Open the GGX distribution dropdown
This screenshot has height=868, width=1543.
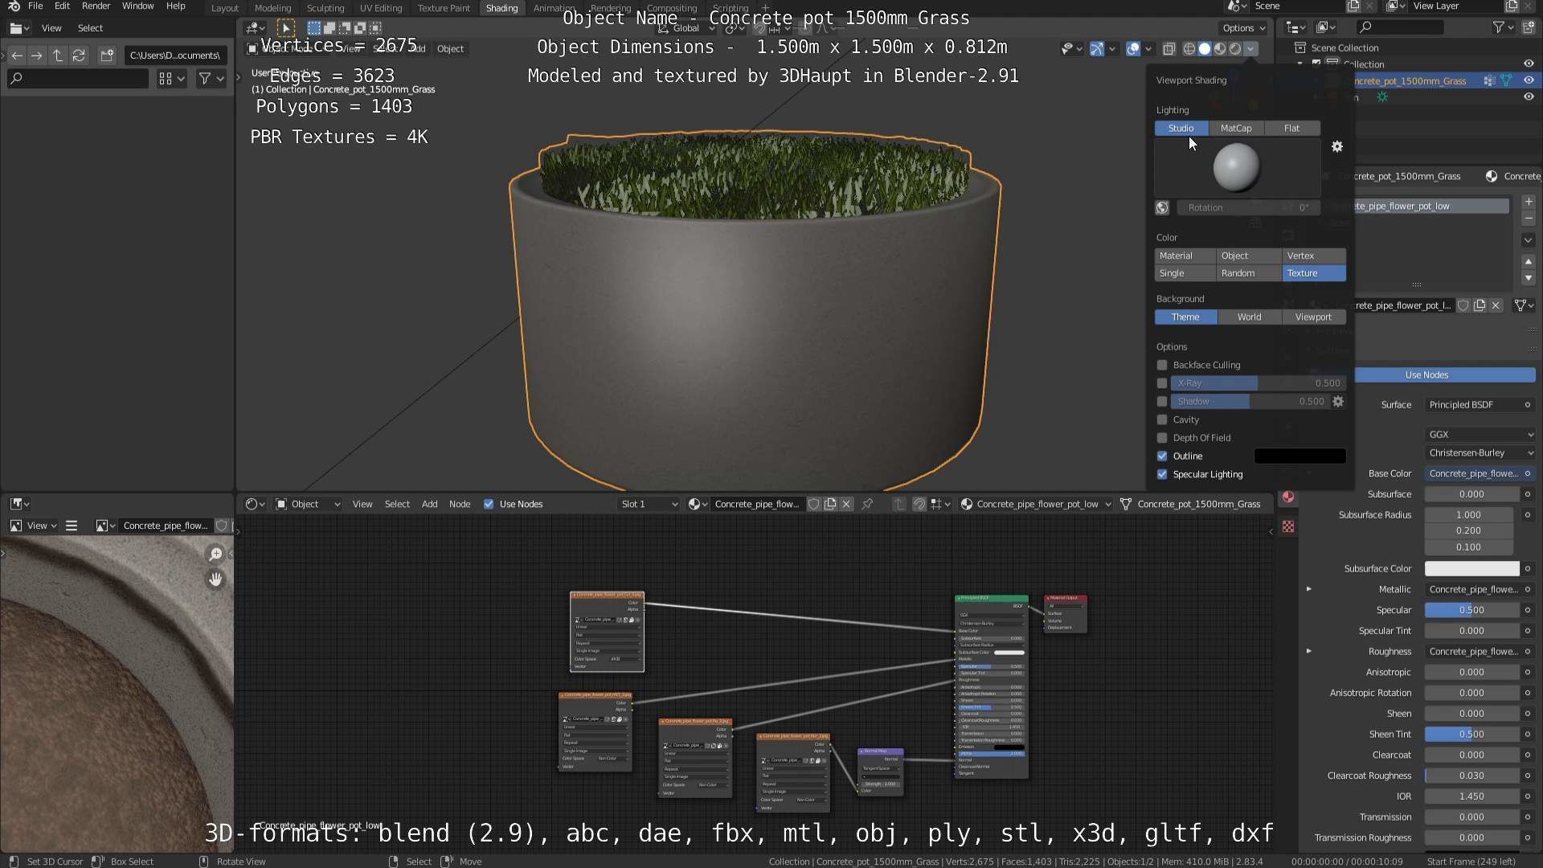1480,434
